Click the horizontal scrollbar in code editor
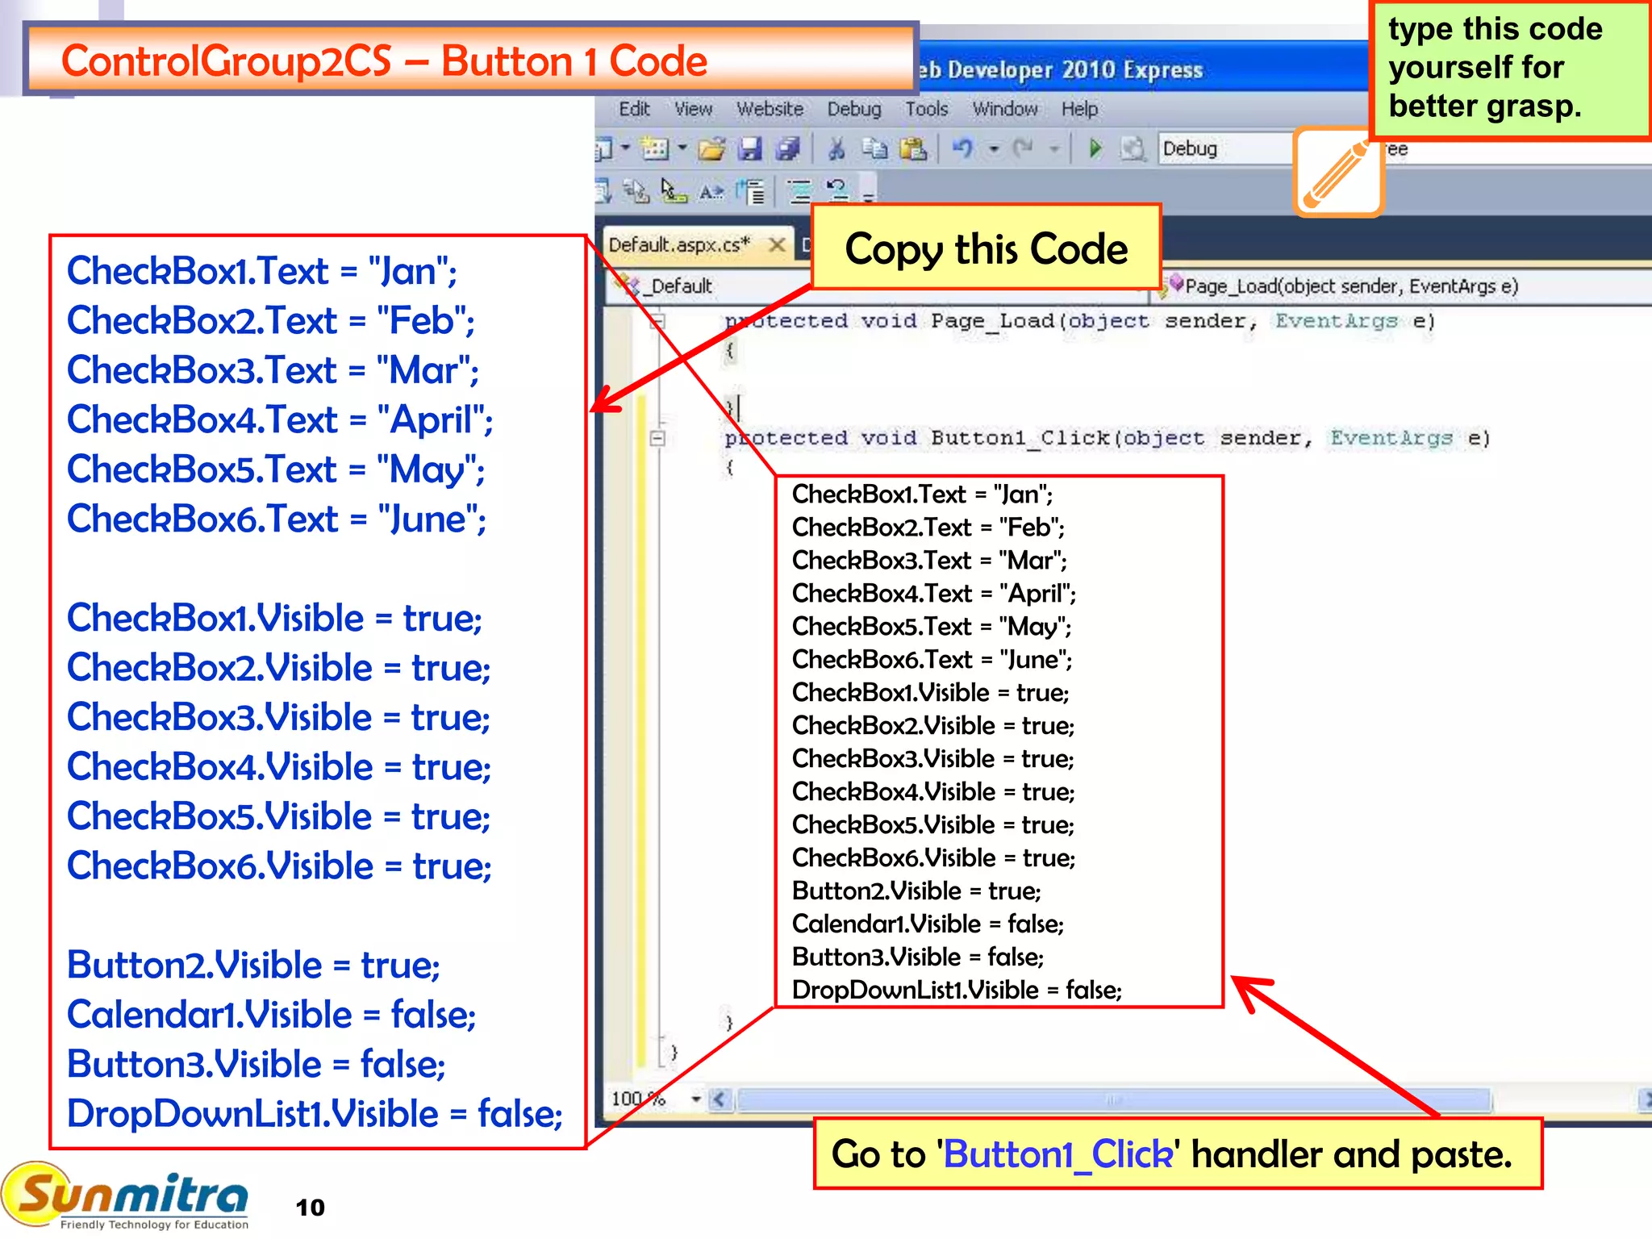 click(x=1113, y=1099)
